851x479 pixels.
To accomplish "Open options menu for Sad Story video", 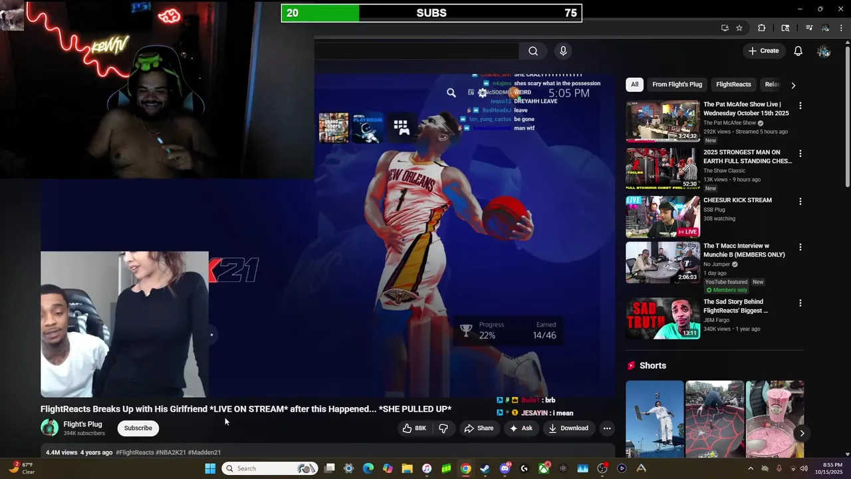I will coord(800,303).
